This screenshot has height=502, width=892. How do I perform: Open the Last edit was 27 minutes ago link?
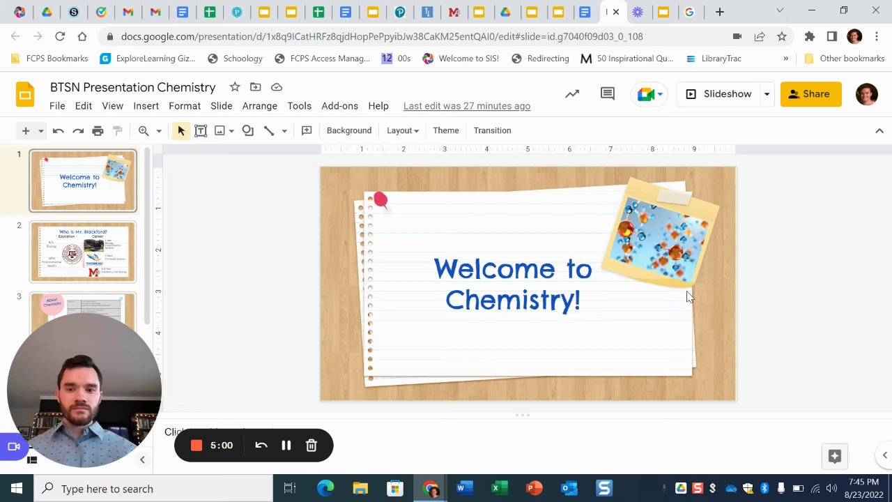tap(467, 106)
